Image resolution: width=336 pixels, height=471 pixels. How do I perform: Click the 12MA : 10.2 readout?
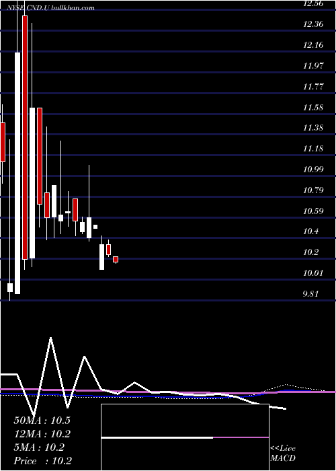[42, 434]
